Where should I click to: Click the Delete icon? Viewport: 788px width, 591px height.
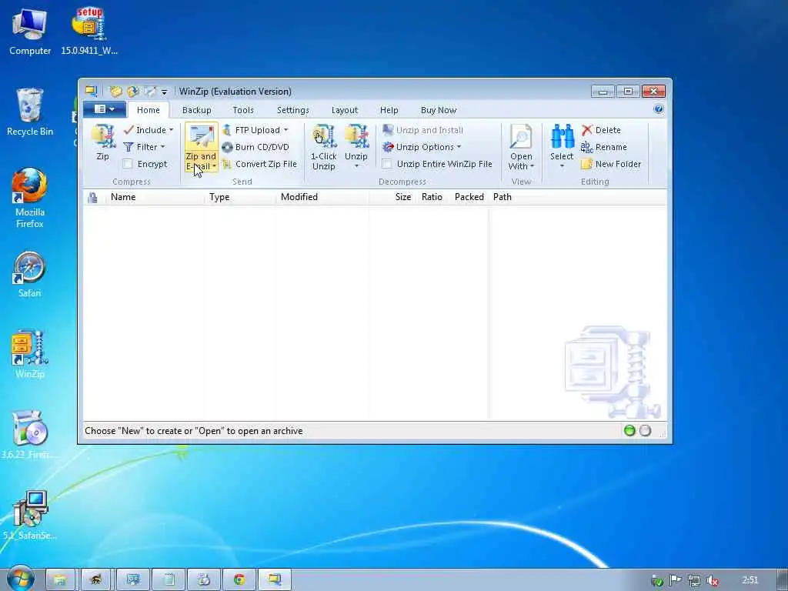click(x=587, y=130)
